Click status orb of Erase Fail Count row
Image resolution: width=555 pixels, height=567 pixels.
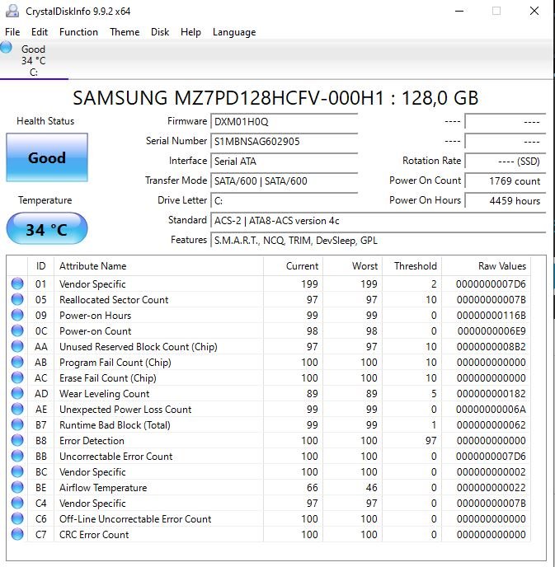pyautogui.click(x=17, y=377)
